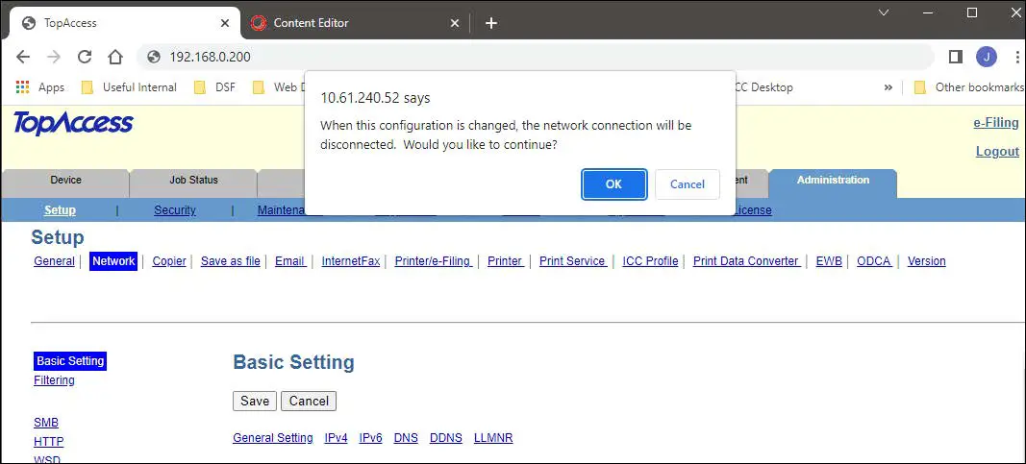
Task: Open the Useful Internal bookmark folder
Action: 129,86
